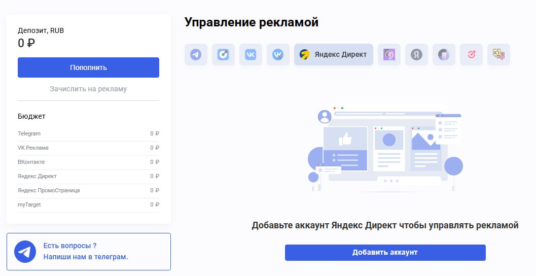Open the square VK logo tab
This screenshot has width=536, height=276.
pos(251,54)
